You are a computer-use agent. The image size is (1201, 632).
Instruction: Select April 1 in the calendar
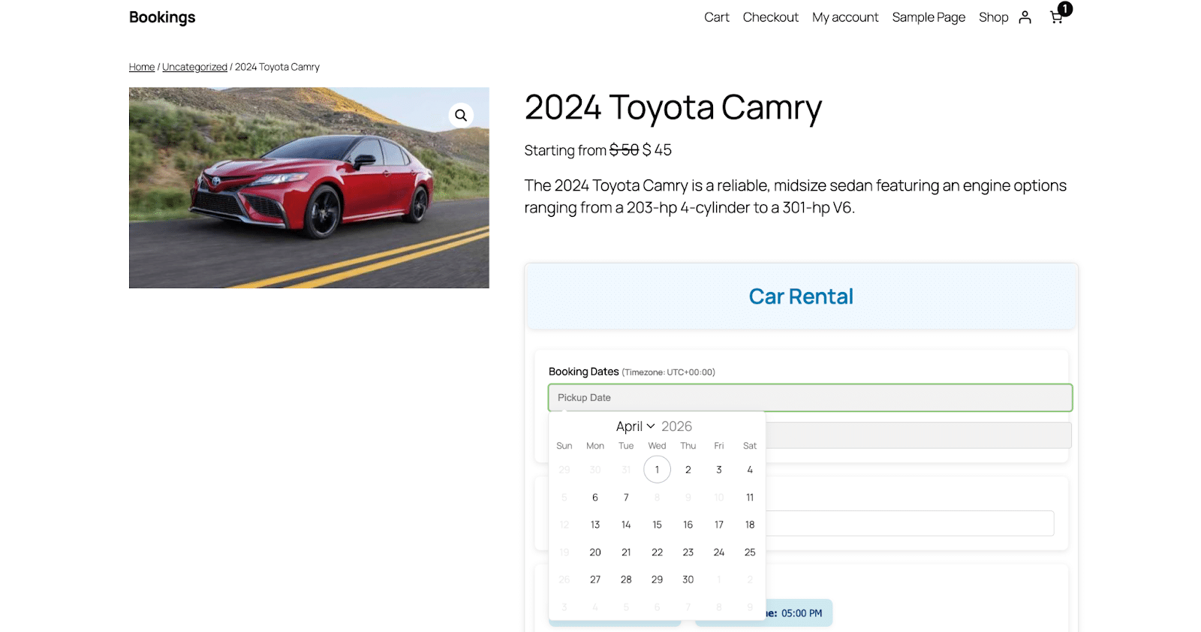[657, 470]
